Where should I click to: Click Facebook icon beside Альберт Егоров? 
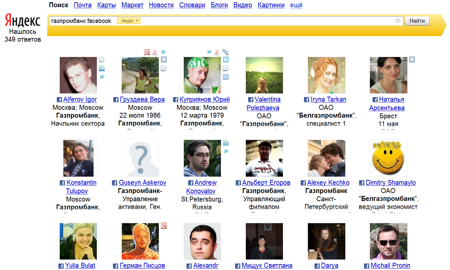(238, 183)
